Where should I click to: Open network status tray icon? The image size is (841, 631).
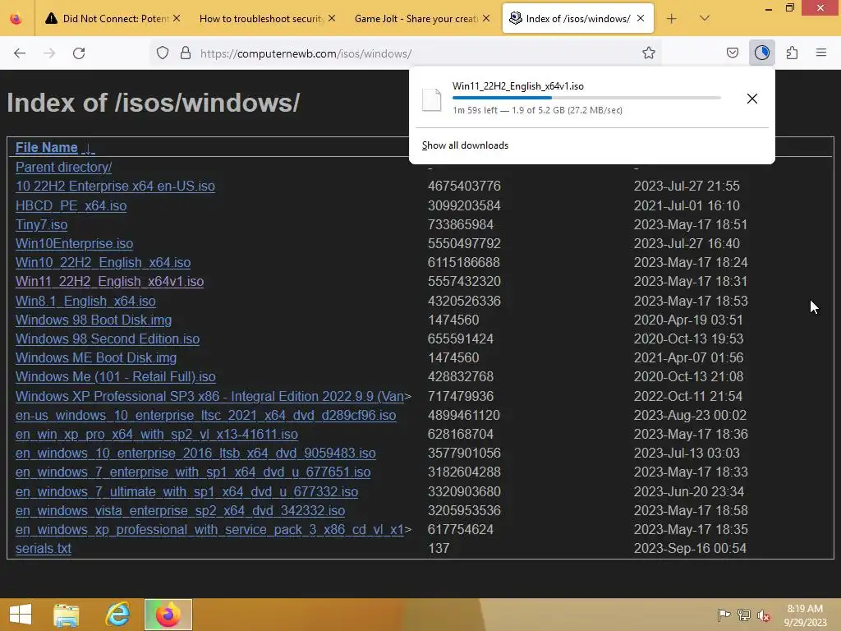pos(744,615)
